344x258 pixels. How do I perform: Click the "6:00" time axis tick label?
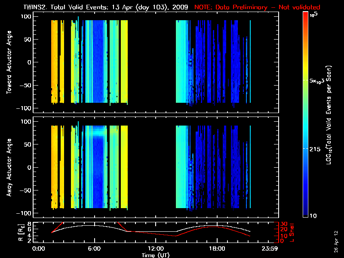94,249
